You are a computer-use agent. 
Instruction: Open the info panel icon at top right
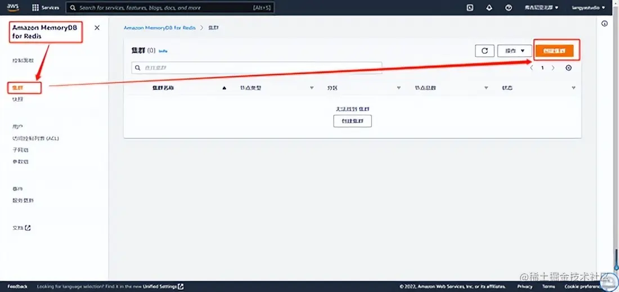[604, 24]
